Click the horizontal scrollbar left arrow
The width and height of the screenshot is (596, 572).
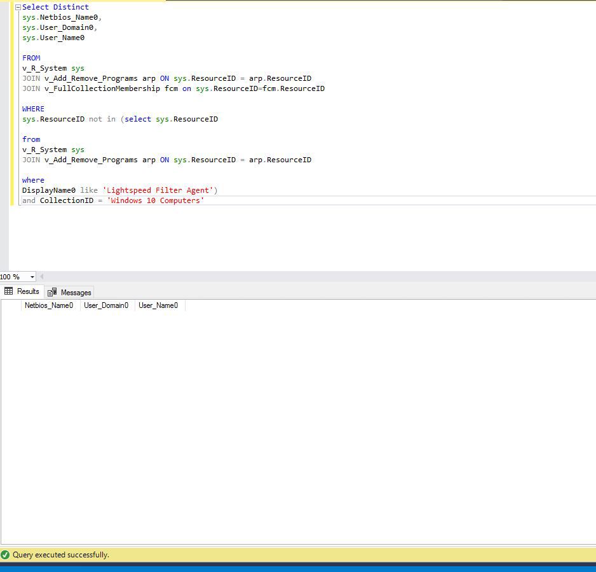42,277
